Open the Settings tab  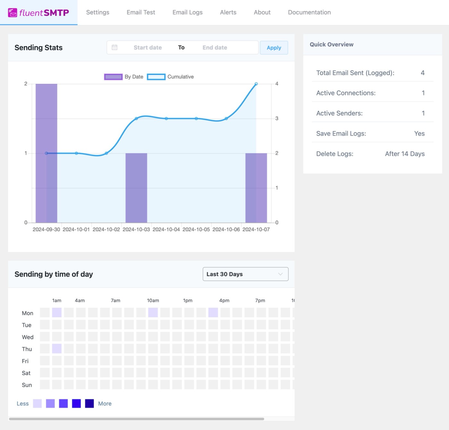(x=97, y=12)
